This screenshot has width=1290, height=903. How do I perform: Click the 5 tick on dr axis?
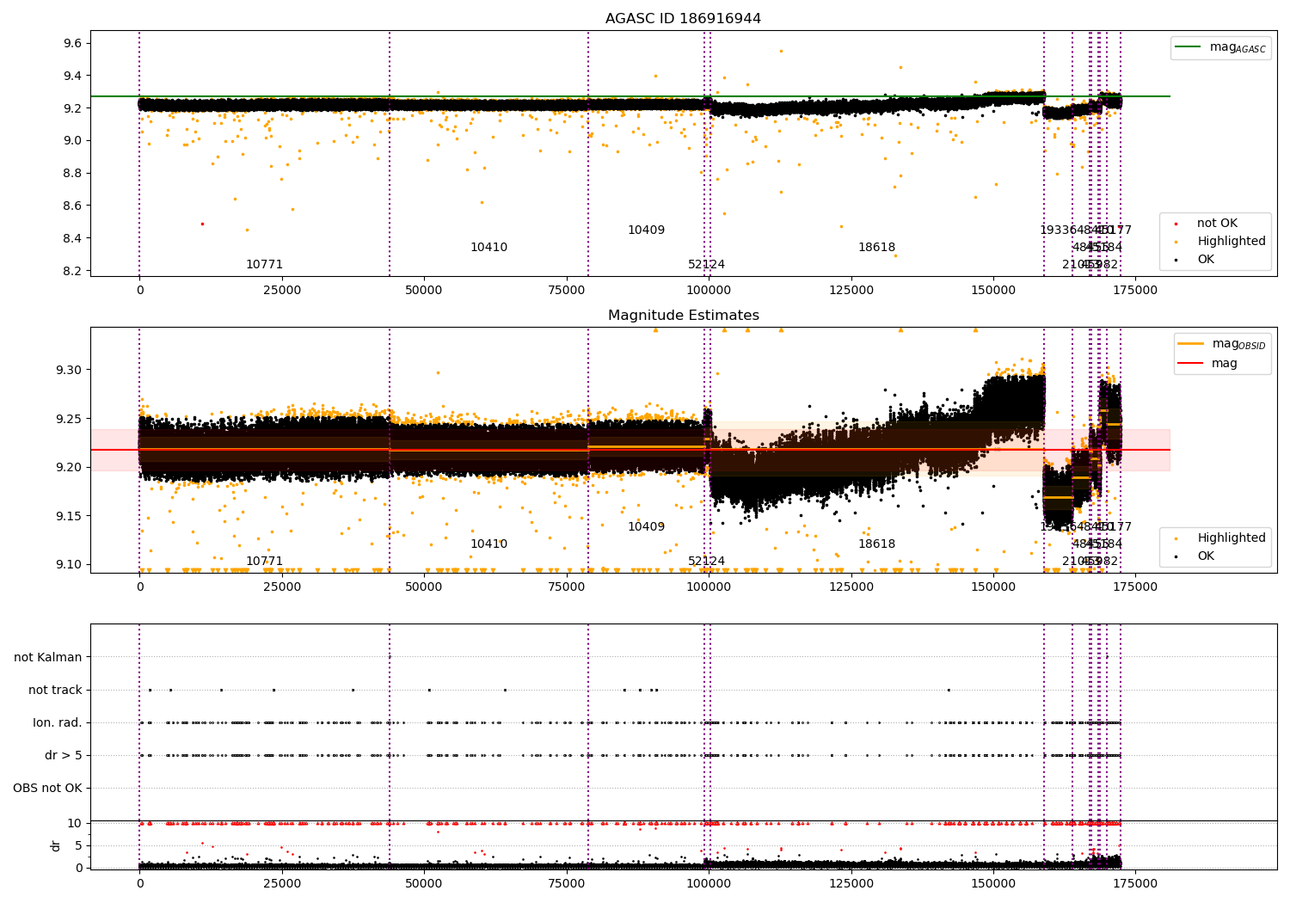pyautogui.click(x=78, y=845)
